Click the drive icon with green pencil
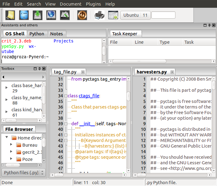 point(65,15)
